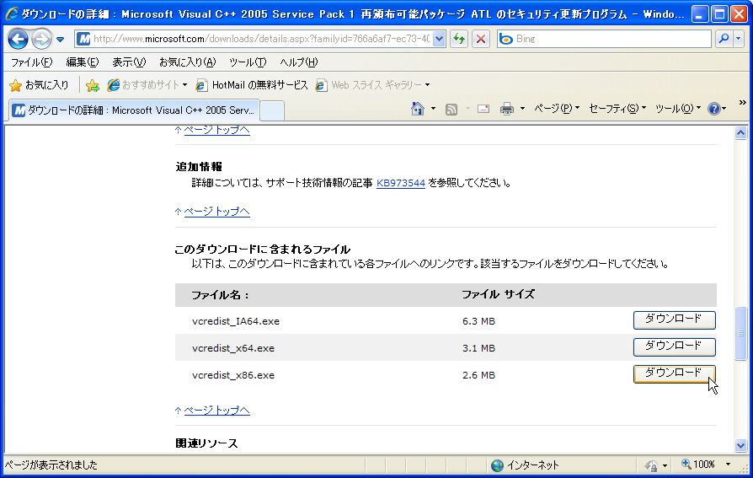Click Add to Favorites Bar star icon
Viewport: 753px width, 478px height.
point(92,86)
